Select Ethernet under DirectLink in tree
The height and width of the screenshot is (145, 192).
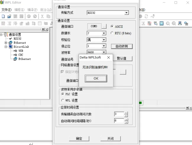25,59
